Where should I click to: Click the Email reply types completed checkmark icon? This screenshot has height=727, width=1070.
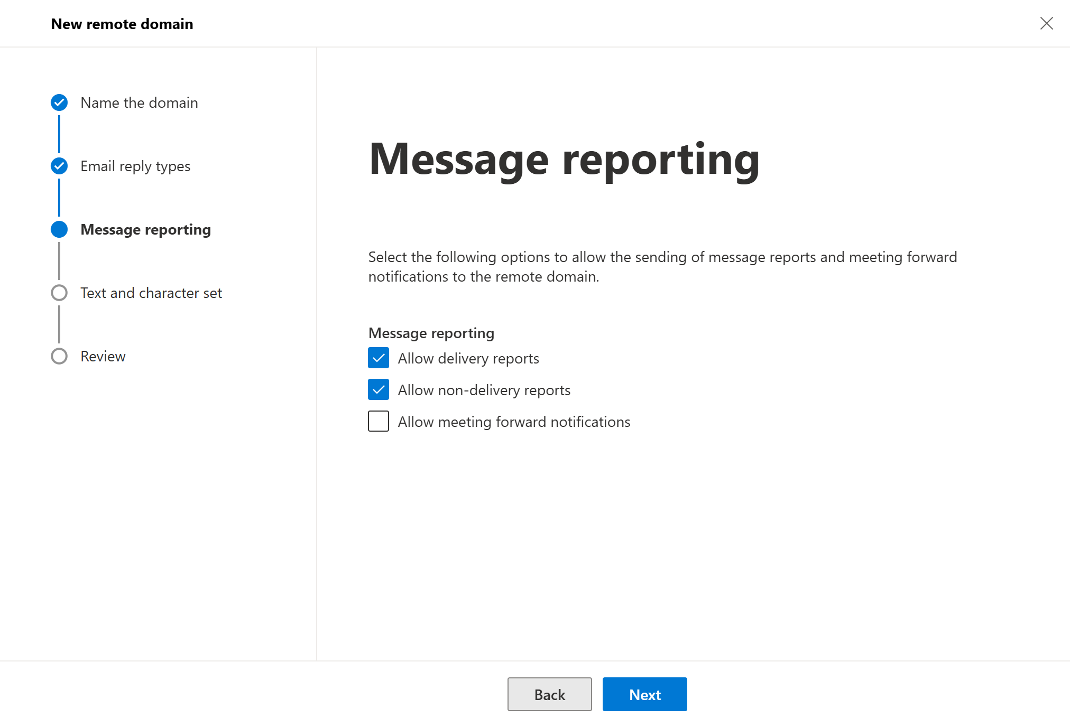tap(59, 166)
